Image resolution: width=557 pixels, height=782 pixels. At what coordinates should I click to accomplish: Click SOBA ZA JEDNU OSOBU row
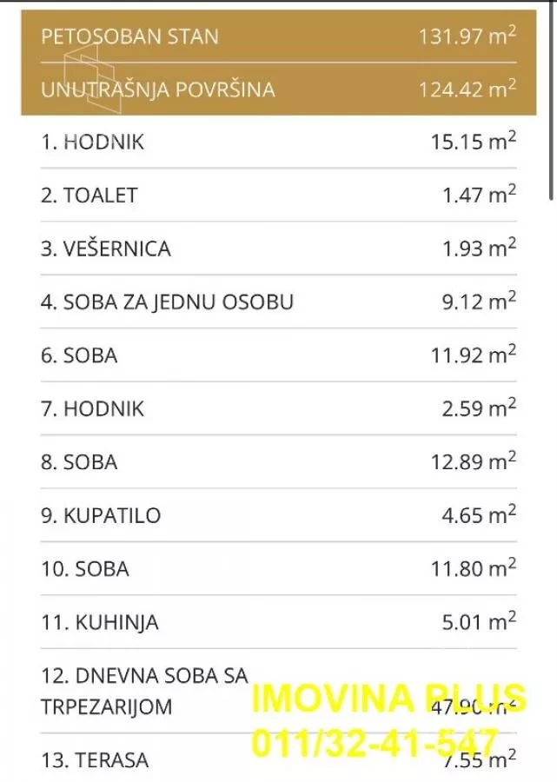click(278, 302)
